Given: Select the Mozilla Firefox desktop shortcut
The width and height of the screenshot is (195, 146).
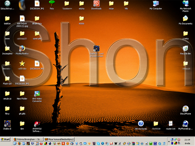Looking at the screenshot, I should click(22, 48).
